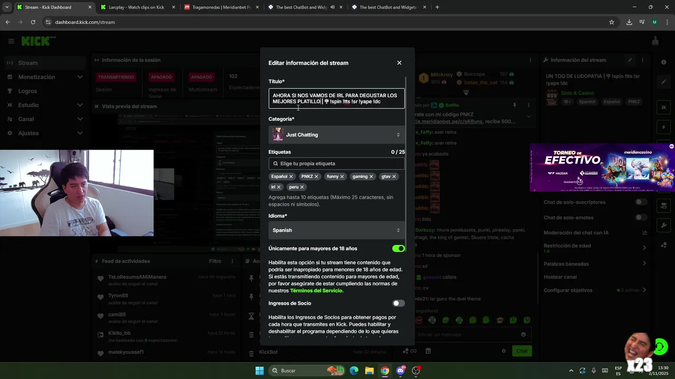This screenshot has width=675, height=379.
Task: Open OBS Studio from the taskbar
Action: point(416,371)
